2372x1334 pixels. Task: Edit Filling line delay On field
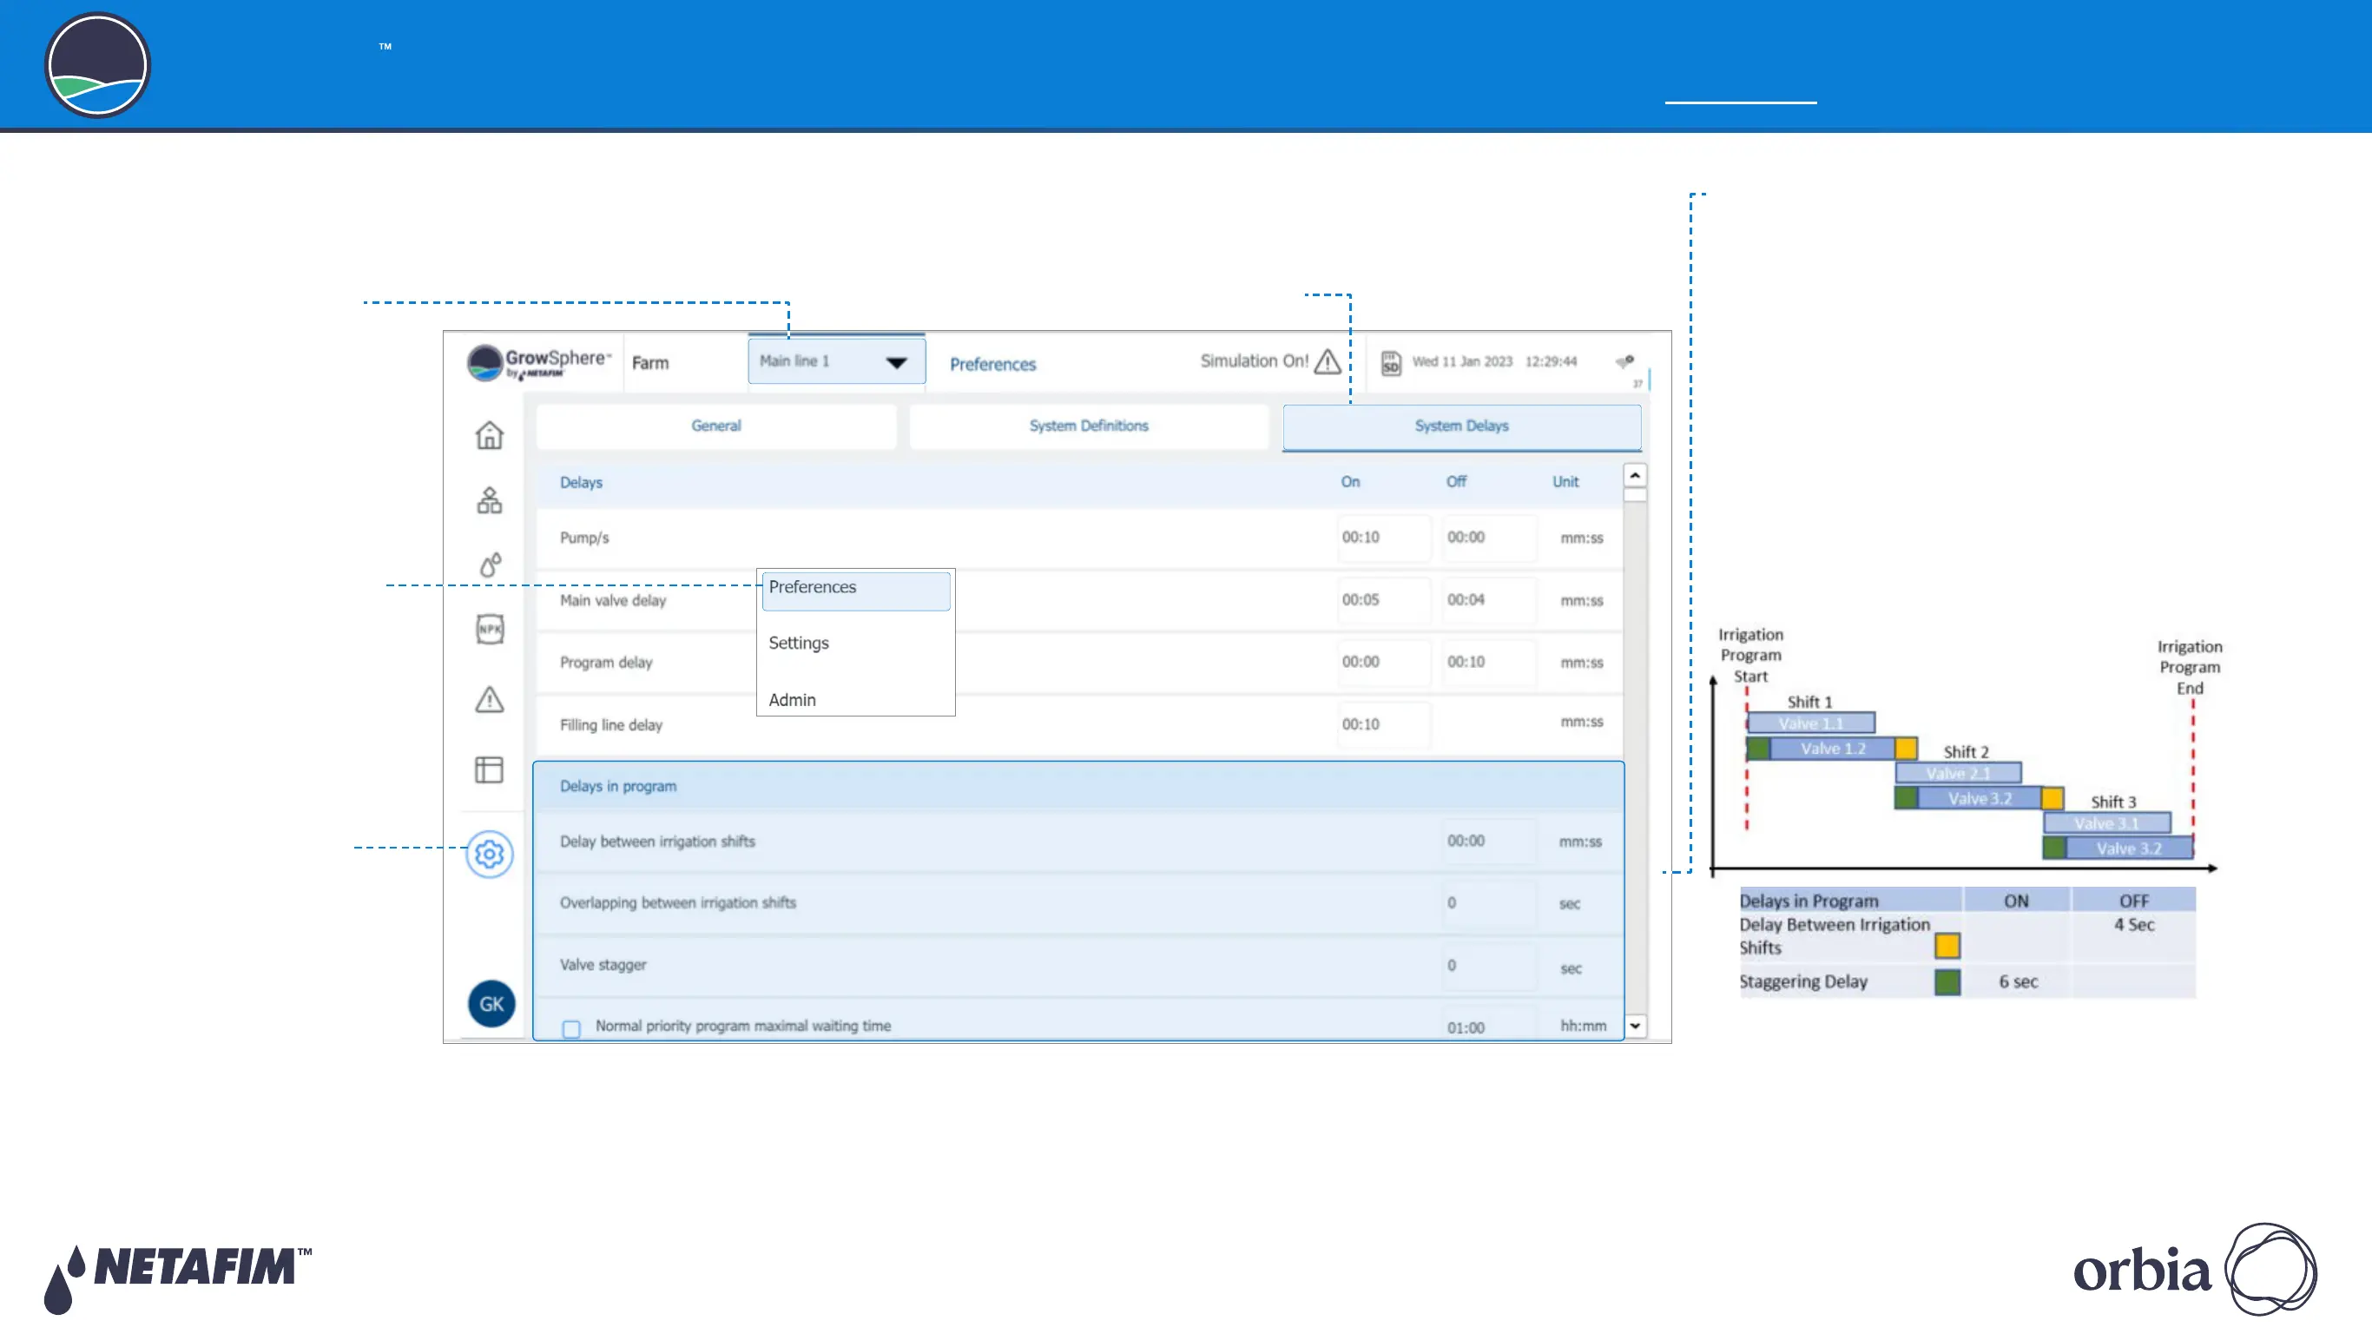(1383, 724)
